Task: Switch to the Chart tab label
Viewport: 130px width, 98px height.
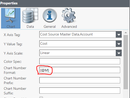Action: click(11, 26)
